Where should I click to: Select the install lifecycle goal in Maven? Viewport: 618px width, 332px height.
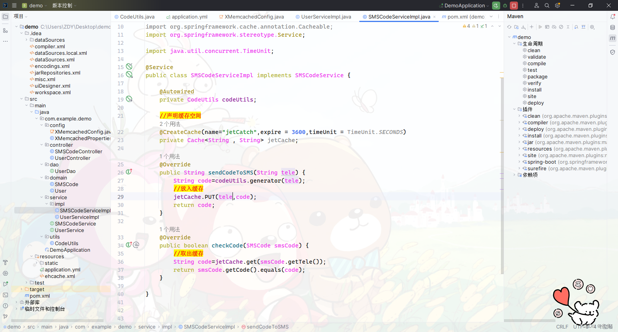(x=535, y=90)
